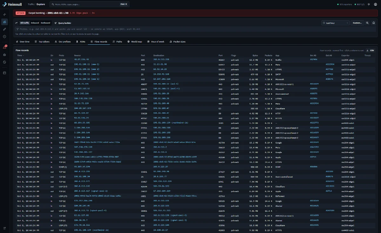Click the shield icon below rocket in sidebar
Screen dimensions: 381x233
(x=4, y=37)
